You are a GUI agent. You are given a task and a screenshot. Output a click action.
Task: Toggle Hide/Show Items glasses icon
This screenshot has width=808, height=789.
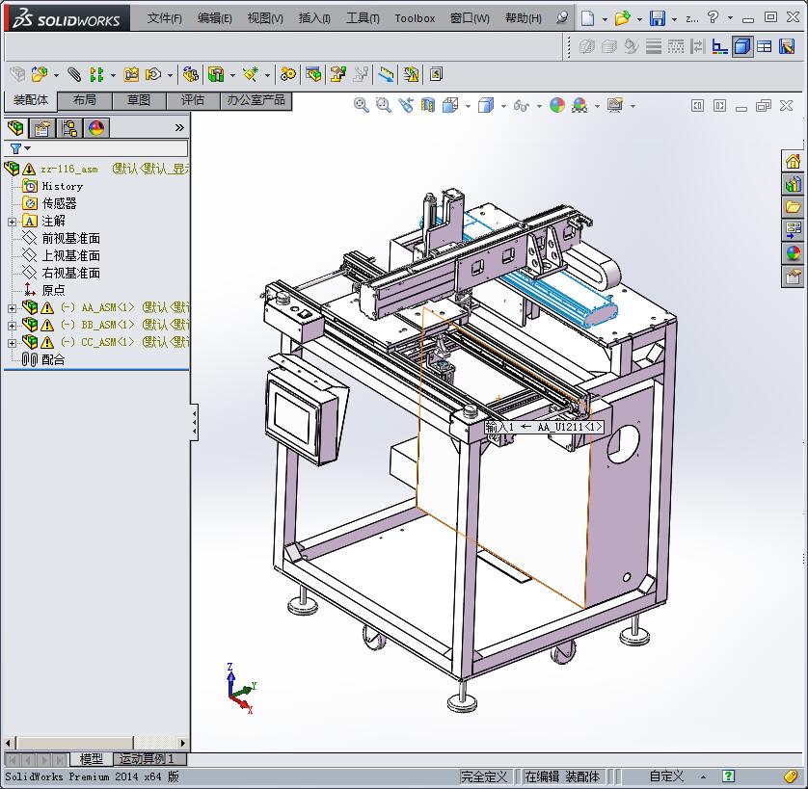pyautogui.click(x=521, y=106)
